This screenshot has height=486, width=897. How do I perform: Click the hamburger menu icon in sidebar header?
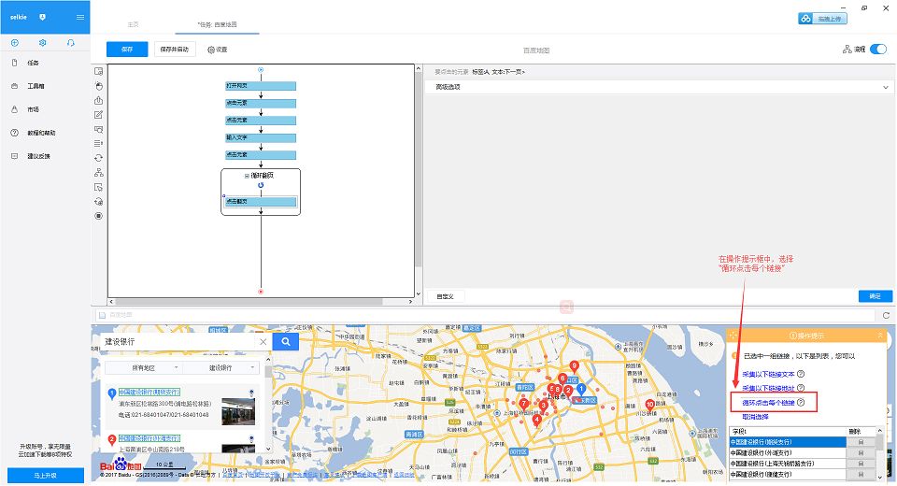80,17
